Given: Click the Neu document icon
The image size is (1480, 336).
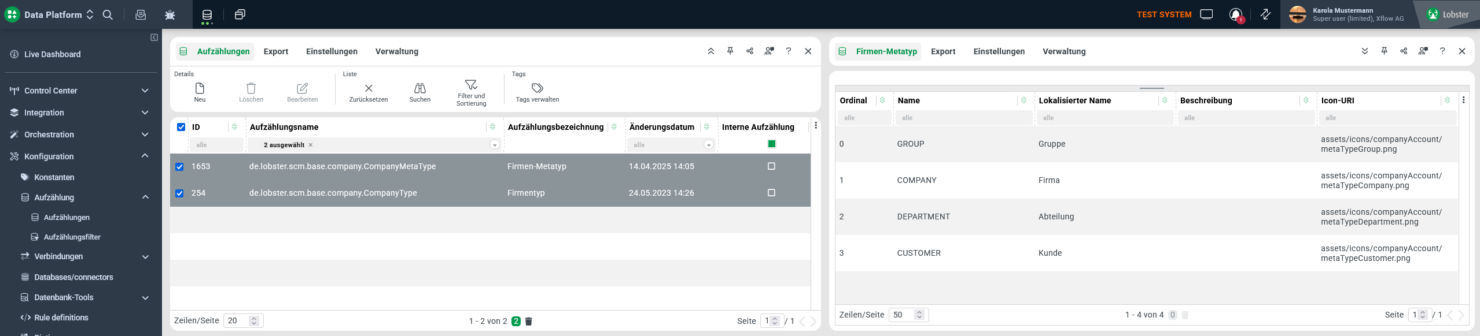Looking at the screenshot, I should coord(200,88).
